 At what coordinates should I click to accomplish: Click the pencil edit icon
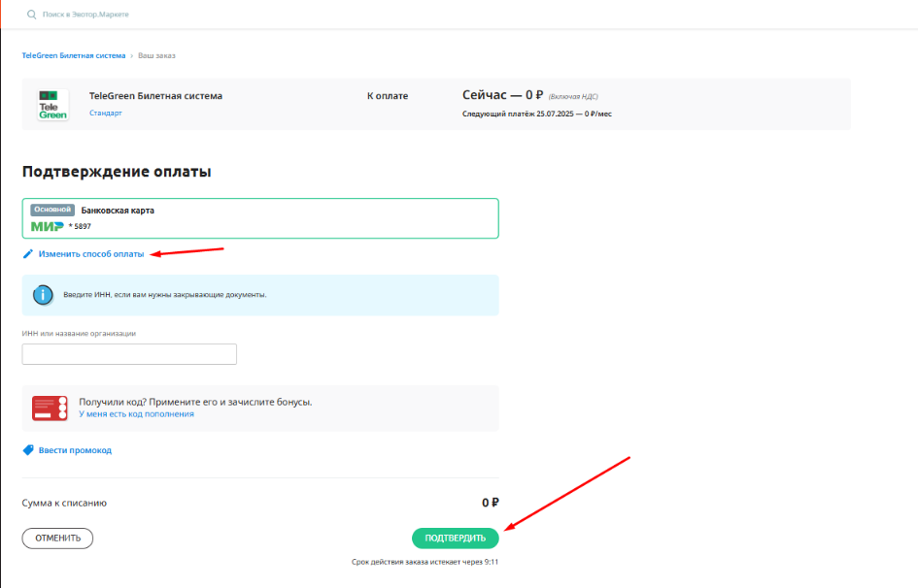[27, 253]
